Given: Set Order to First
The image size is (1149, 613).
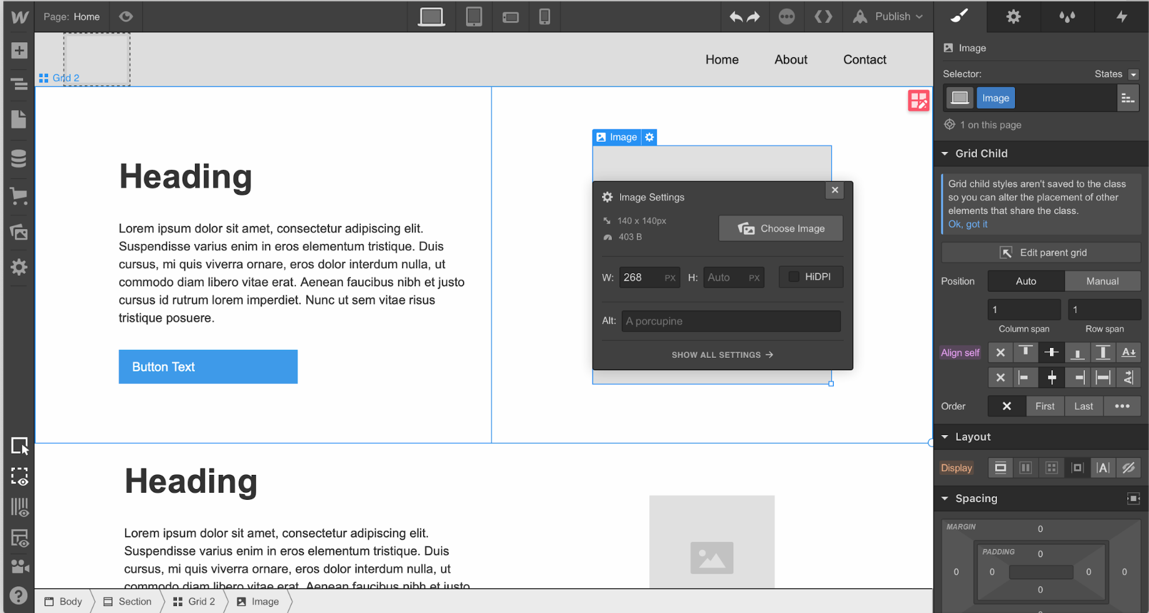Looking at the screenshot, I should (1045, 406).
